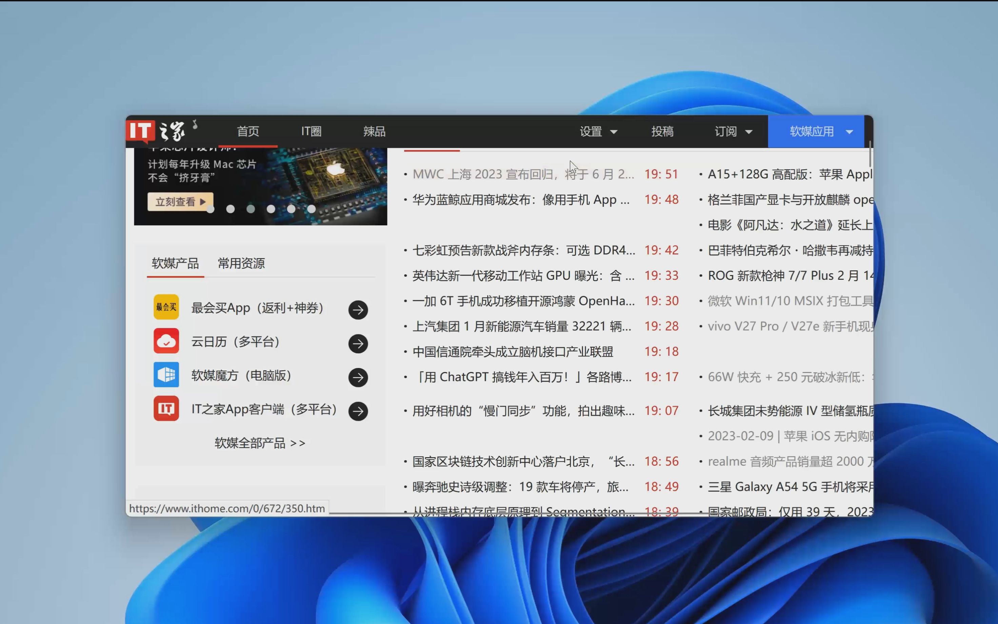Click the 立刻查看 banner button

pos(180,201)
